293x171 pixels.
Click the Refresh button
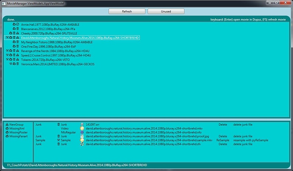coord(127,11)
